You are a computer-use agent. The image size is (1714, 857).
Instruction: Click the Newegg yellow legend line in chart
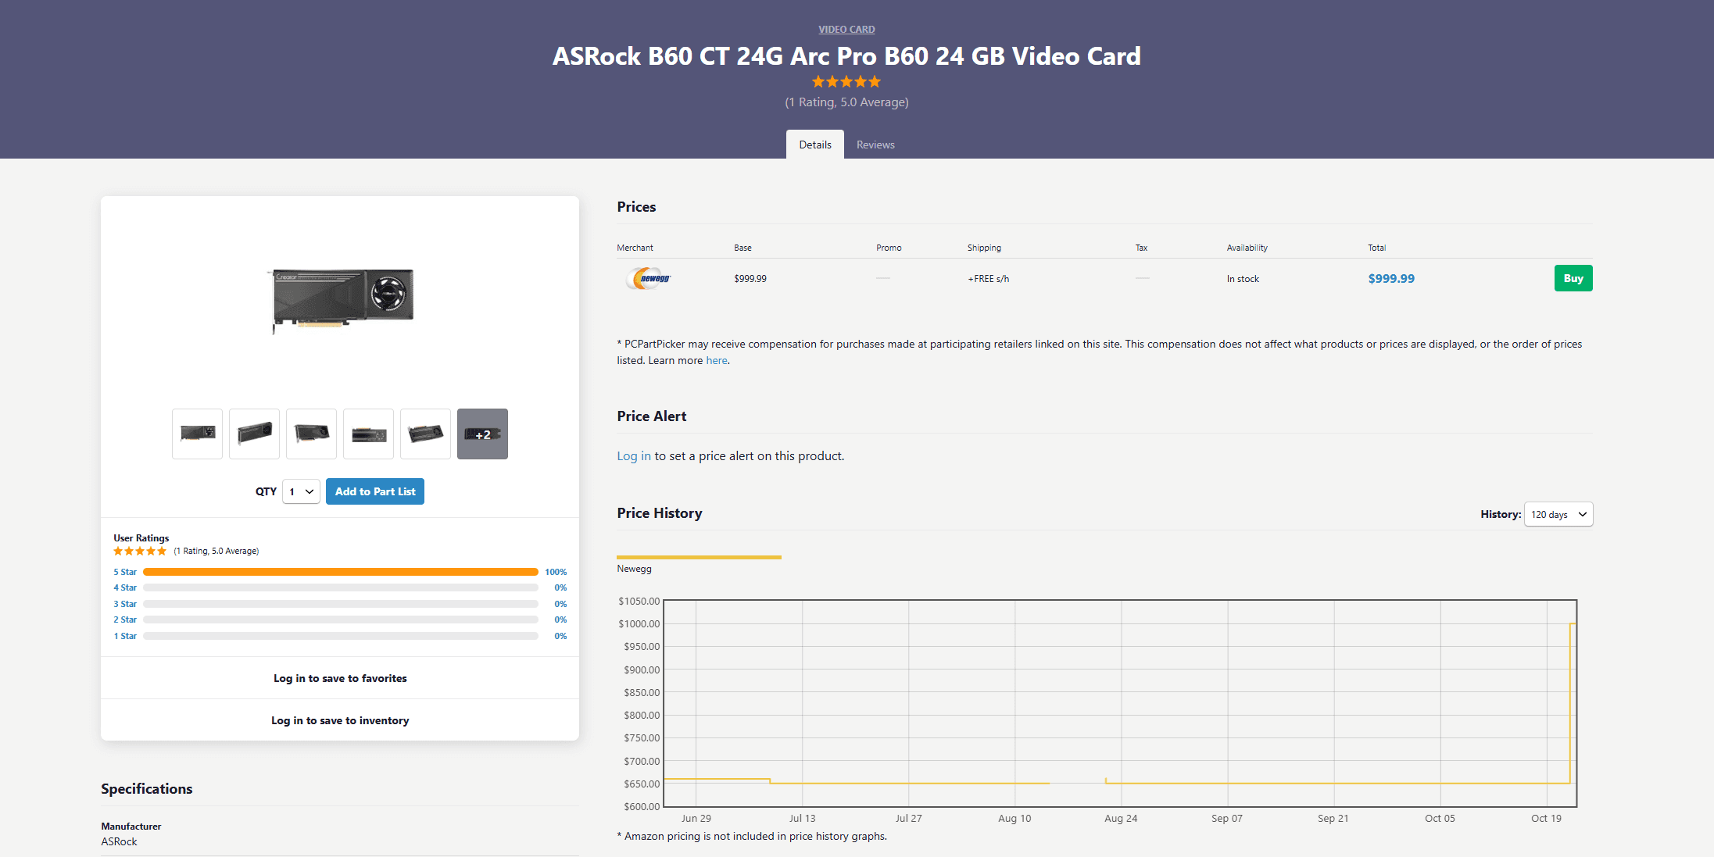[x=699, y=557]
